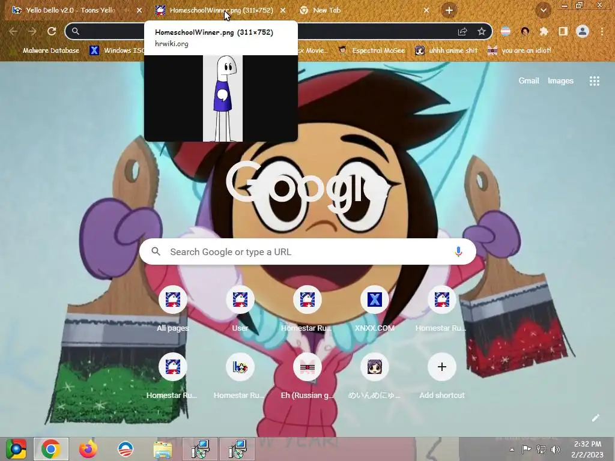The image size is (615, 461).
Task: Click the HomeschoolWinner.png tab preview thumbnail
Action: [221, 98]
